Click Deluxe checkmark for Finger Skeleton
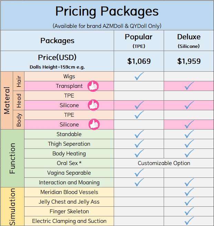 pyautogui.click(x=189, y=211)
